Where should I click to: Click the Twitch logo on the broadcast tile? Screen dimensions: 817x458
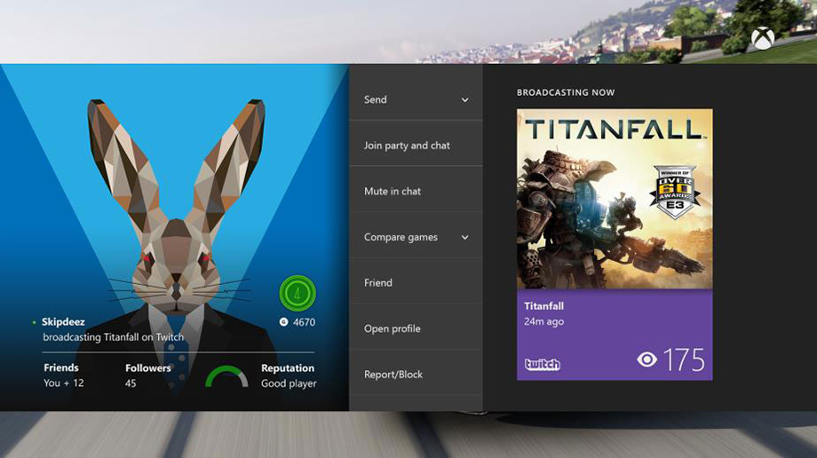pos(542,364)
